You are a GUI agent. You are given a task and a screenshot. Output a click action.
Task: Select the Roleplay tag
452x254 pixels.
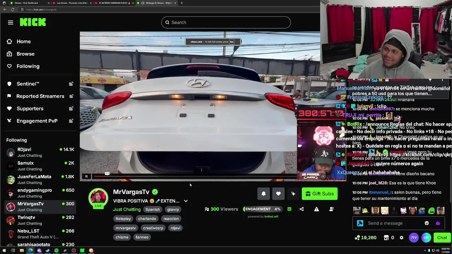click(x=123, y=219)
